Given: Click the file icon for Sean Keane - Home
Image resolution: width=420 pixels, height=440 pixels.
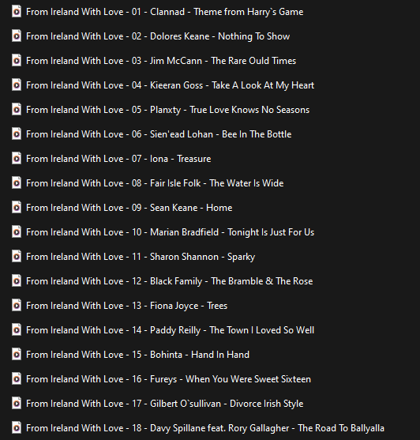Looking at the screenshot, I should tap(17, 208).
